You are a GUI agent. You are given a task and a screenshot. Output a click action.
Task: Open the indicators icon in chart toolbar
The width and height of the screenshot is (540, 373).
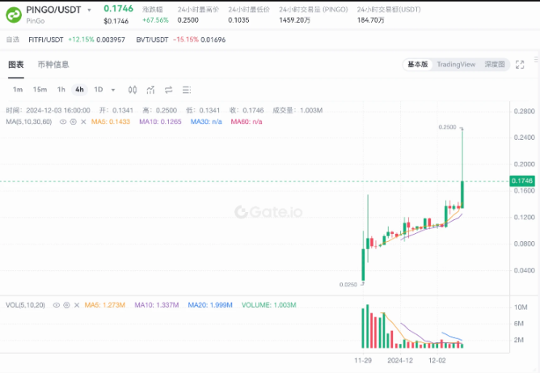tap(150, 90)
